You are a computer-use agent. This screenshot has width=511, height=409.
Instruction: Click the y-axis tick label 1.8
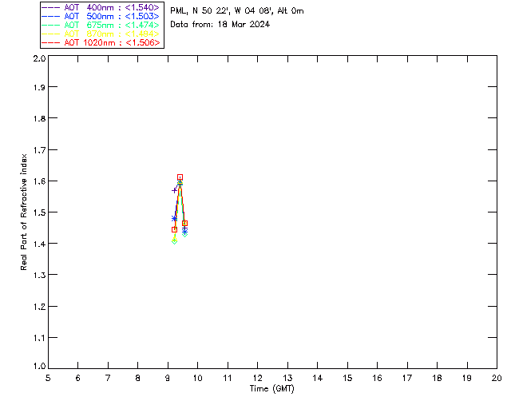coord(39,118)
